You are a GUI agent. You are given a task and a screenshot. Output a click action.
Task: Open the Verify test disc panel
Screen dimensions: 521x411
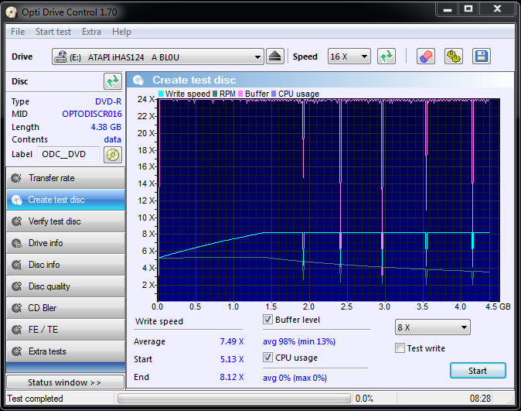[66, 221]
